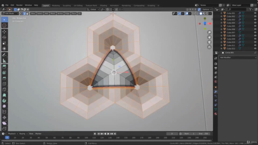This screenshot has width=258, height=145.
Task: Expand the Playback menu in timeline
Action: 13,134
